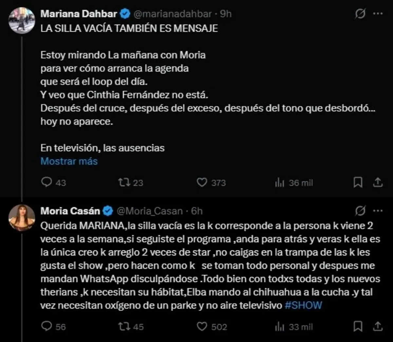393x342 pixels.
Task: View analytics of Moria Casán's tweet
Action: 280,327
